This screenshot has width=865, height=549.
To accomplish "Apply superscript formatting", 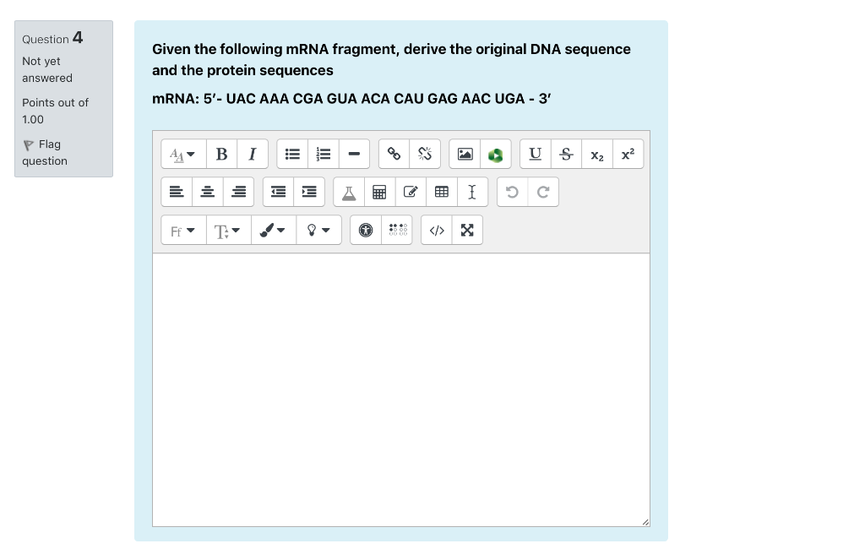I will coord(628,154).
